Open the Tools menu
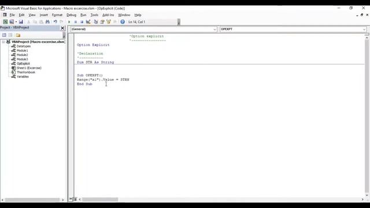 (x=94, y=15)
